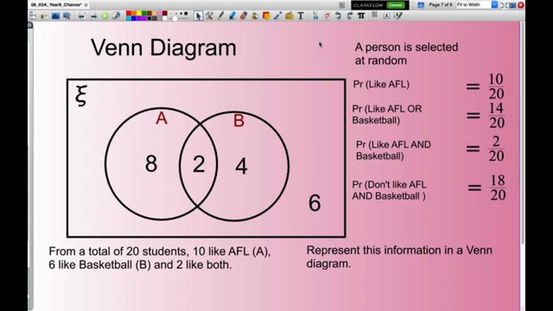Go to the next page
Image resolution: width=553 pixels, height=311 pixels.
(94, 16)
